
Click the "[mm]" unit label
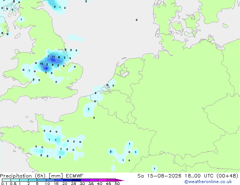[x=56, y=176]
